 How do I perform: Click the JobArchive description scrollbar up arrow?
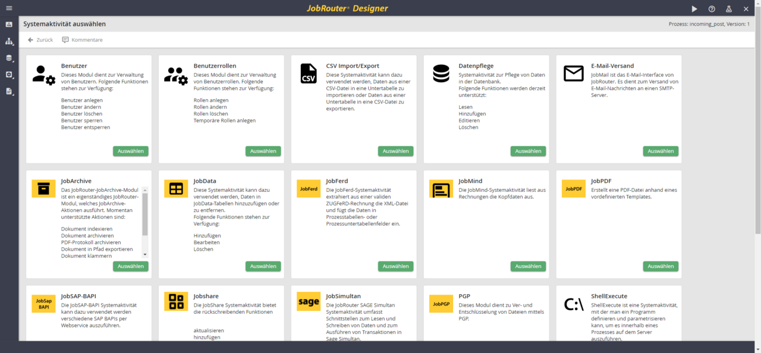145,190
